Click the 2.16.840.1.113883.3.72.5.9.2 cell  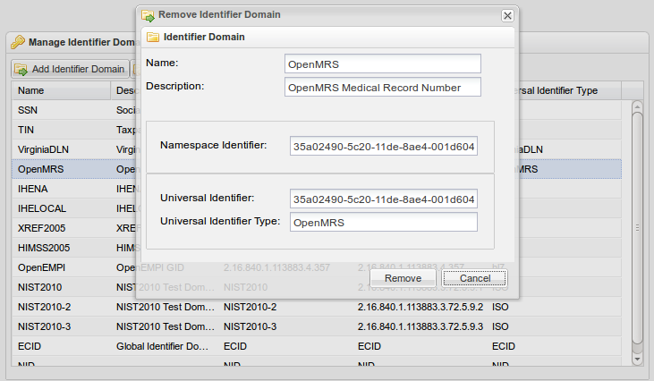420,307
